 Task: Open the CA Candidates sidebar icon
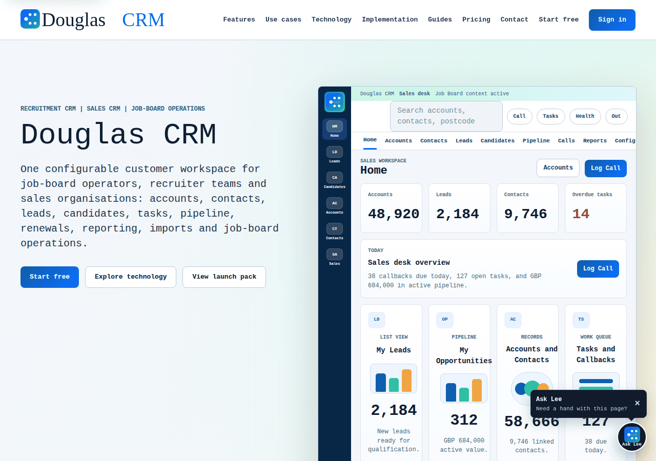click(x=335, y=180)
